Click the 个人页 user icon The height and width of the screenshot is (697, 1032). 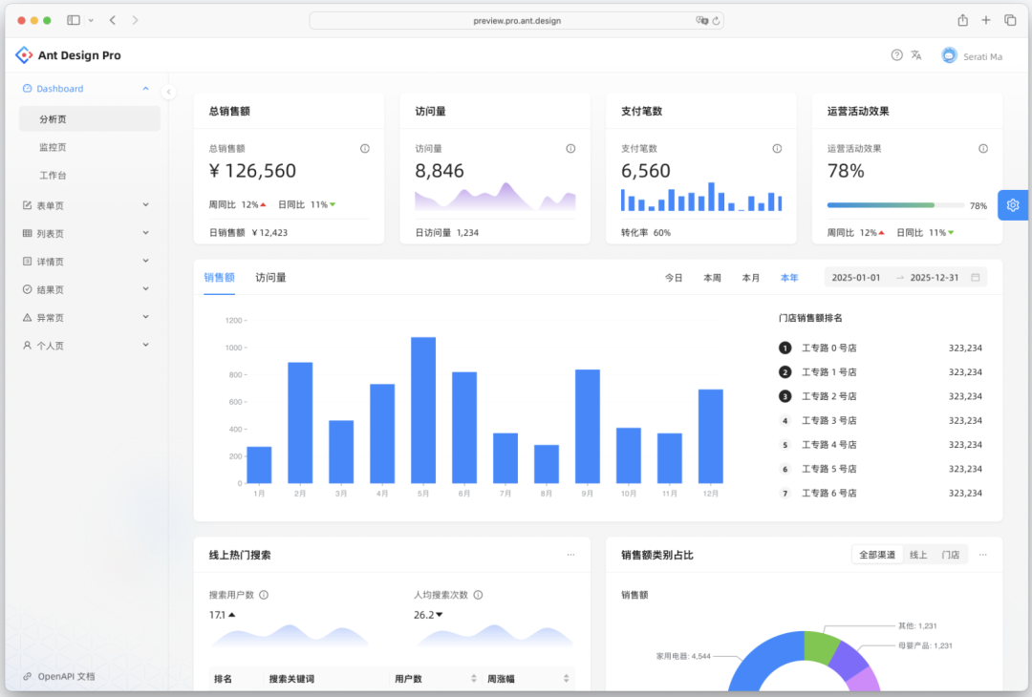[x=27, y=346]
